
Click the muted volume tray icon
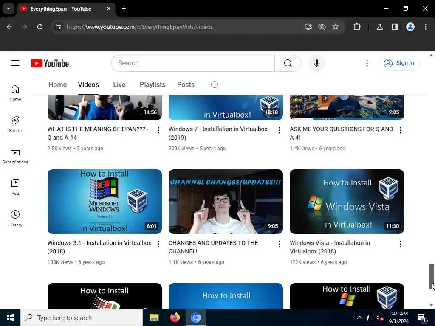[380, 318]
